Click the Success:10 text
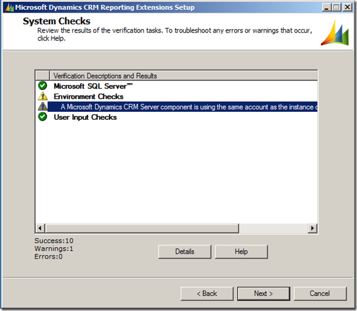357x311 pixels. pyautogui.click(x=54, y=240)
